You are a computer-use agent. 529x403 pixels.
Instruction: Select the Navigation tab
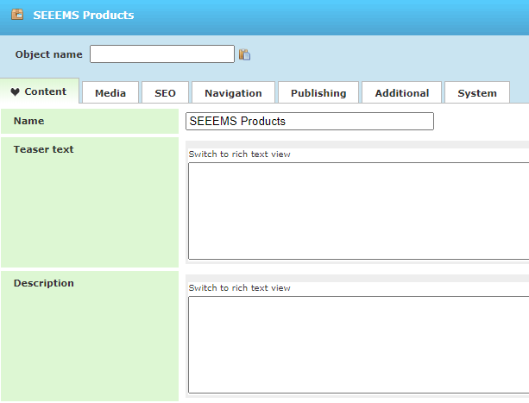click(x=233, y=92)
